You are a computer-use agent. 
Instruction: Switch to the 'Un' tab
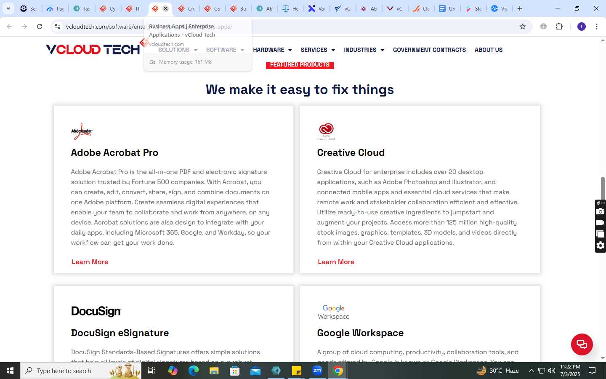[447, 8]
